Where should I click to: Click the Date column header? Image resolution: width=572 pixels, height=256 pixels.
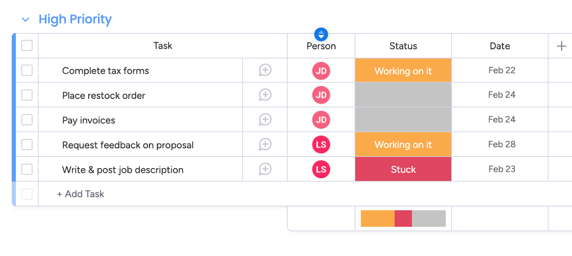point(499,46)
